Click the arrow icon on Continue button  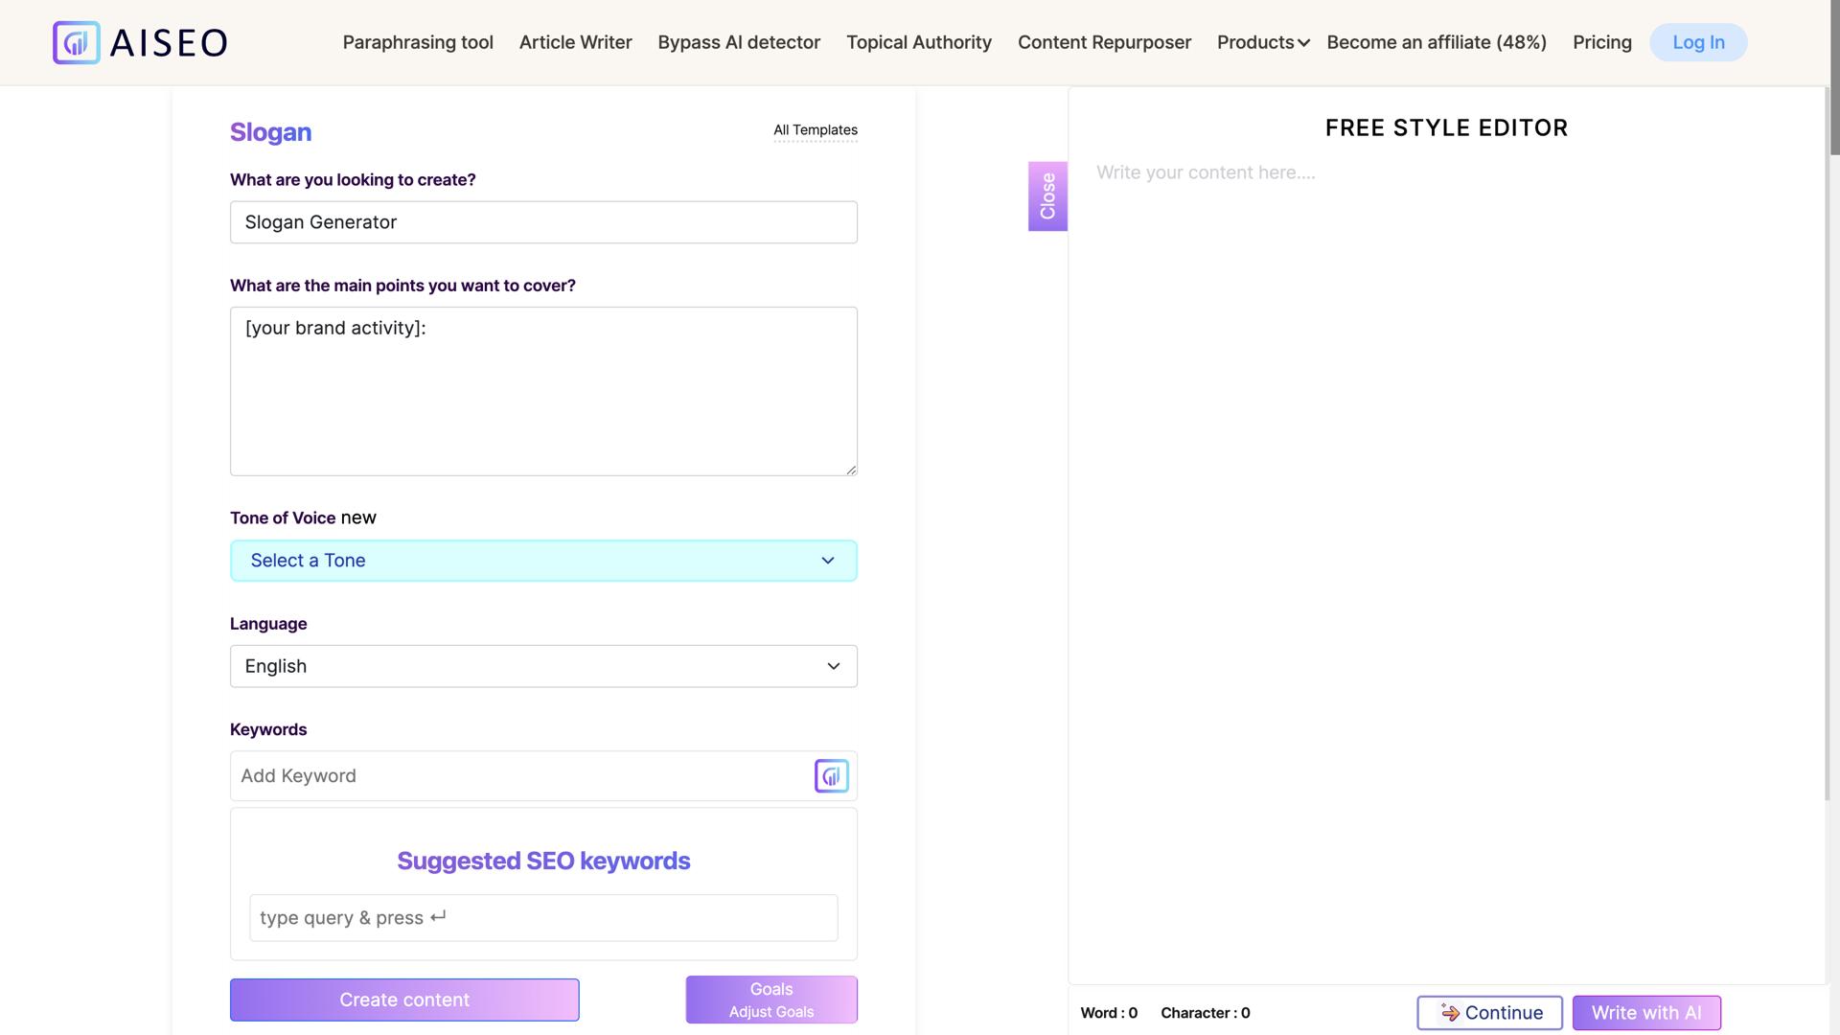1450,1013
